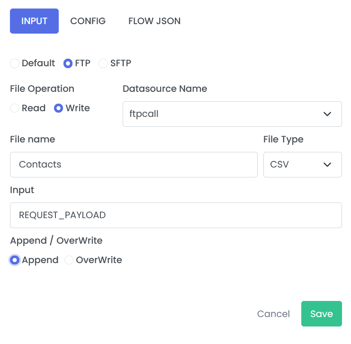Click the FTP label text
351x344 pixels.
82,63
